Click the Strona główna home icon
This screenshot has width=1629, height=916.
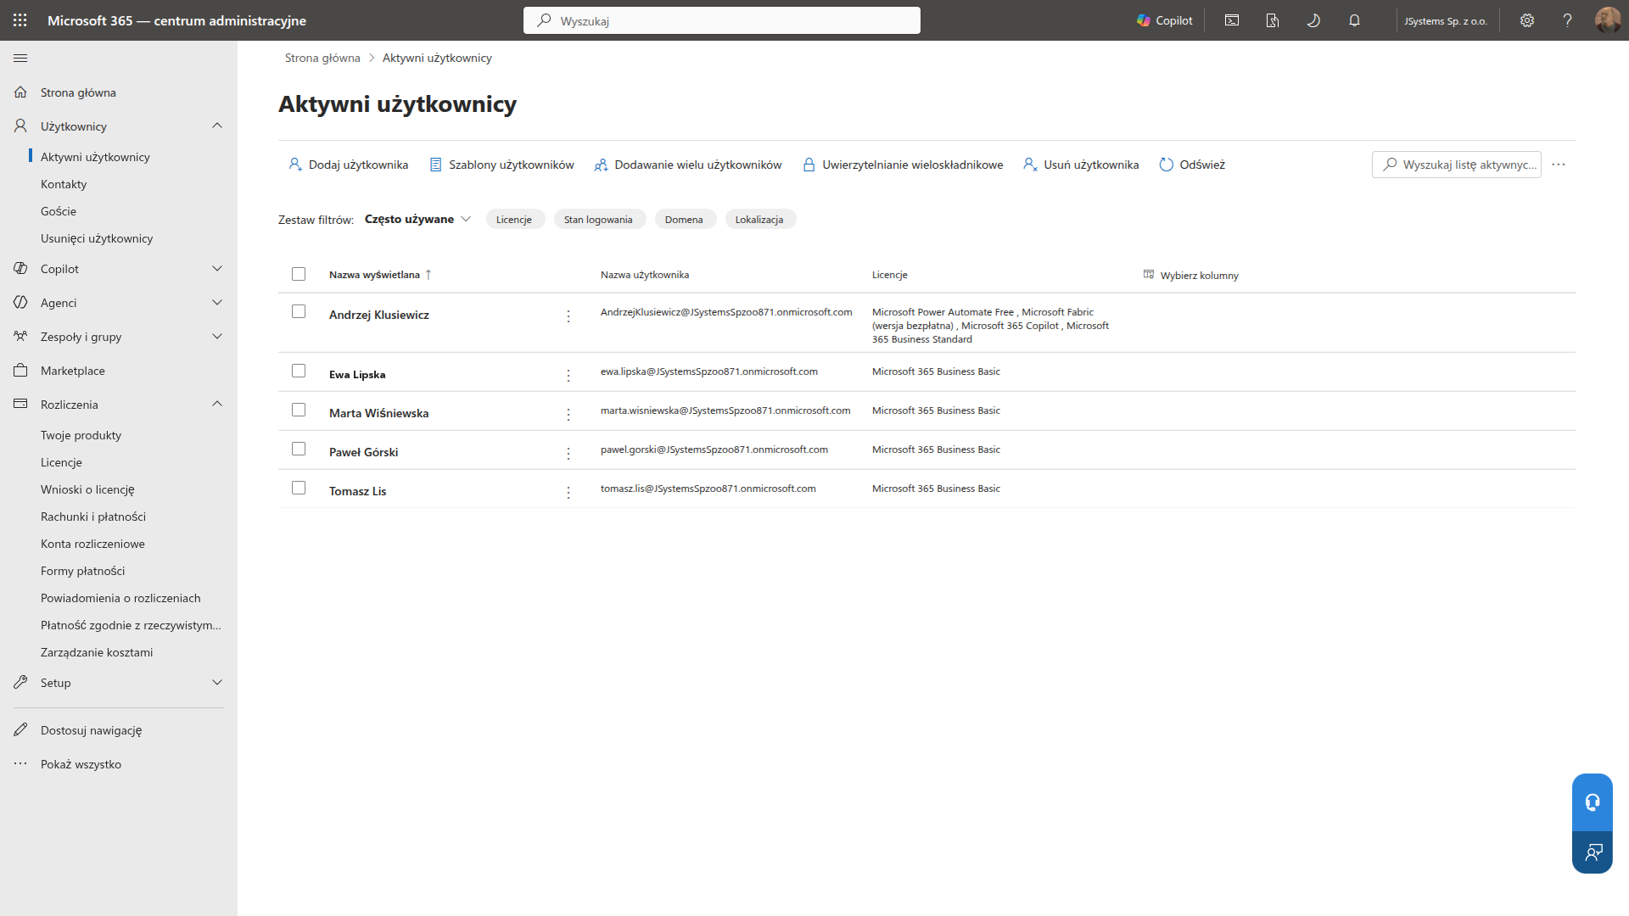[x=20, y=92]
